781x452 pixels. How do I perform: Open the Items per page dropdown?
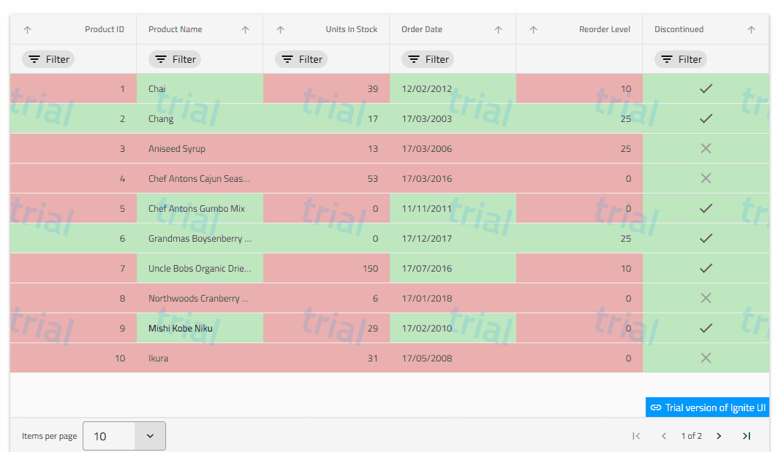(124, 436)
